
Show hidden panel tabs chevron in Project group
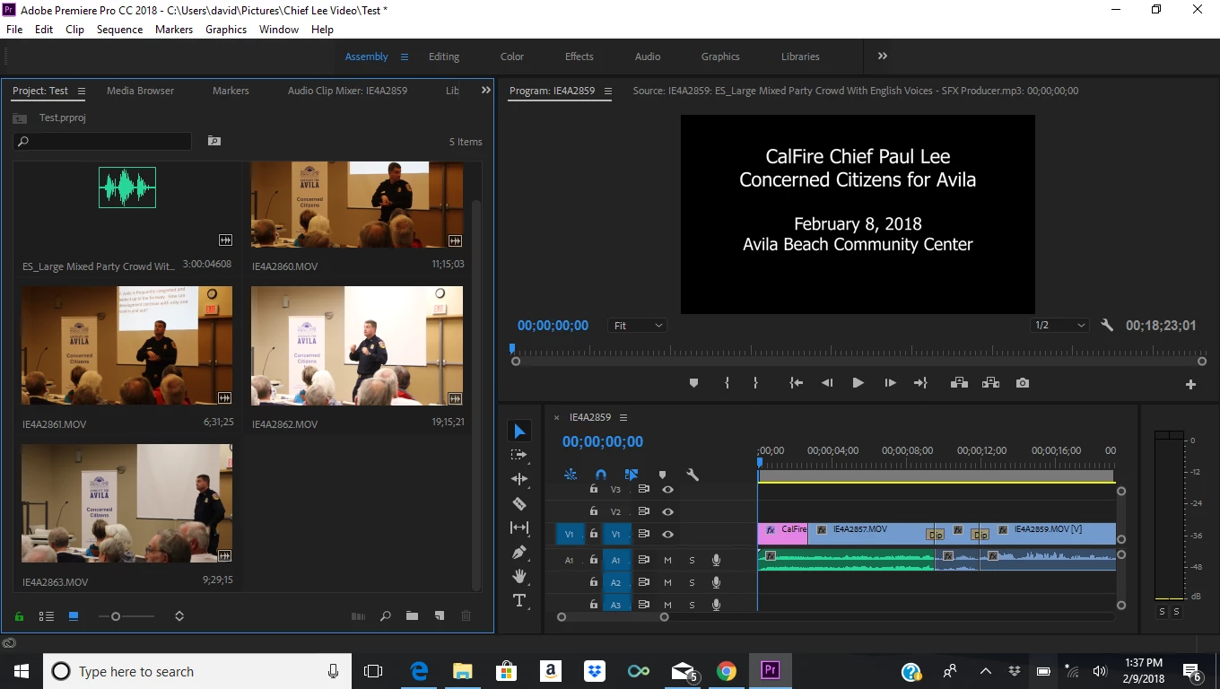(486, 90)
